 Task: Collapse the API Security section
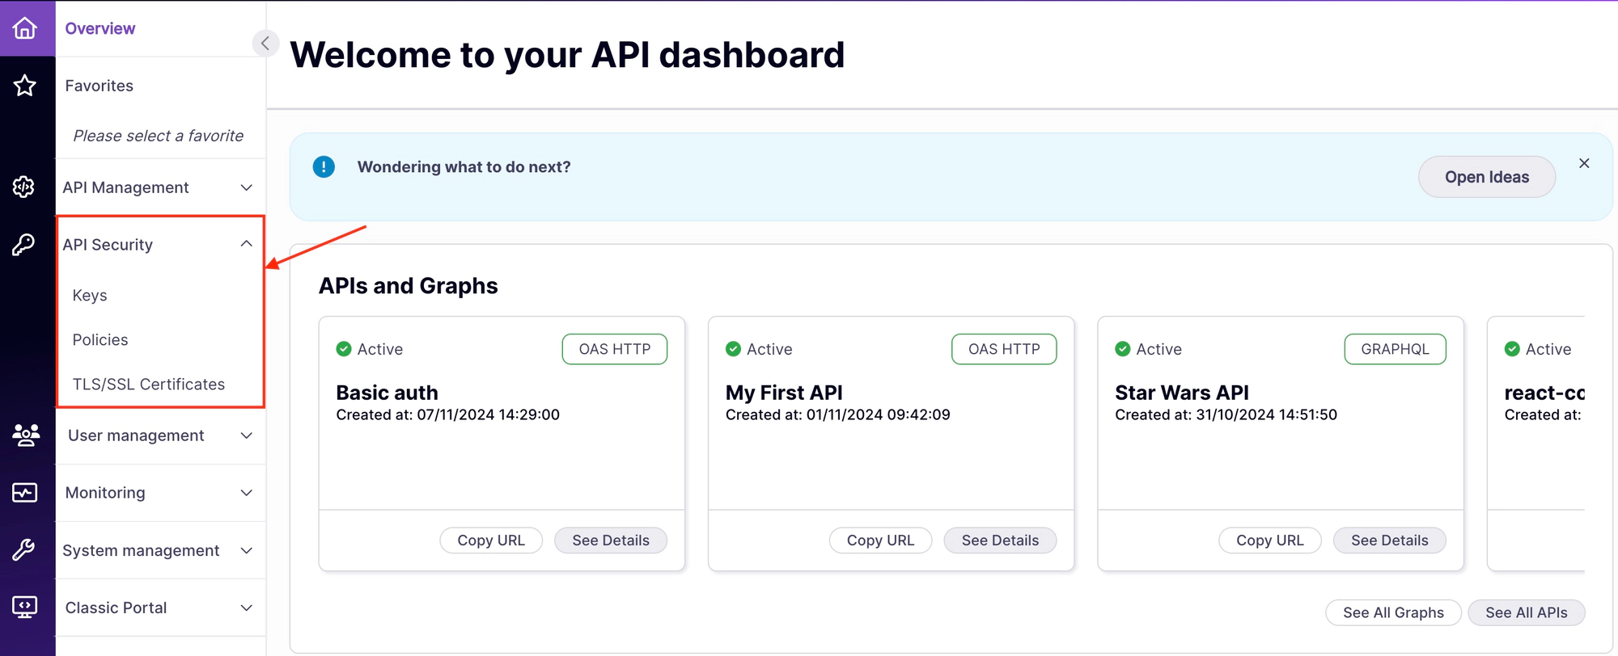tap(246, 244)
